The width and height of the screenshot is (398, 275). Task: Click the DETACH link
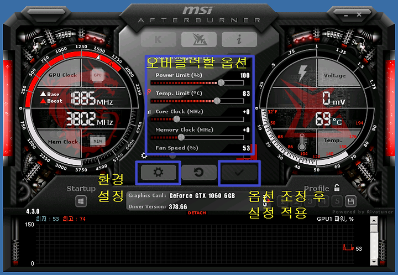197,213
